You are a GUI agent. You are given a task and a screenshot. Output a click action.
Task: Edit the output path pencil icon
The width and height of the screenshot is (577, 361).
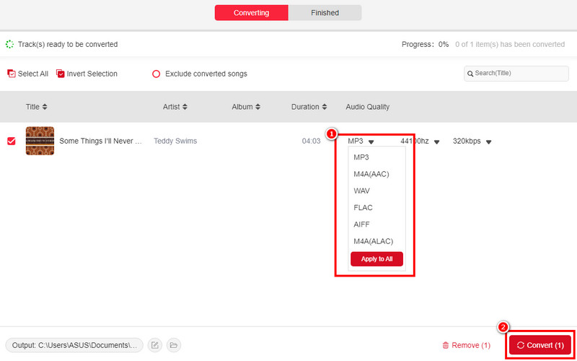point(155,346)
